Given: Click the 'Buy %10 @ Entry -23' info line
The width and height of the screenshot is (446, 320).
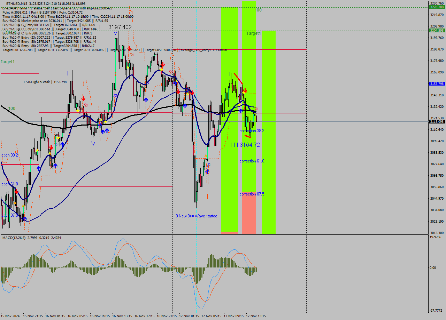Looking at the screenshot, I should (x=49, y=37).
